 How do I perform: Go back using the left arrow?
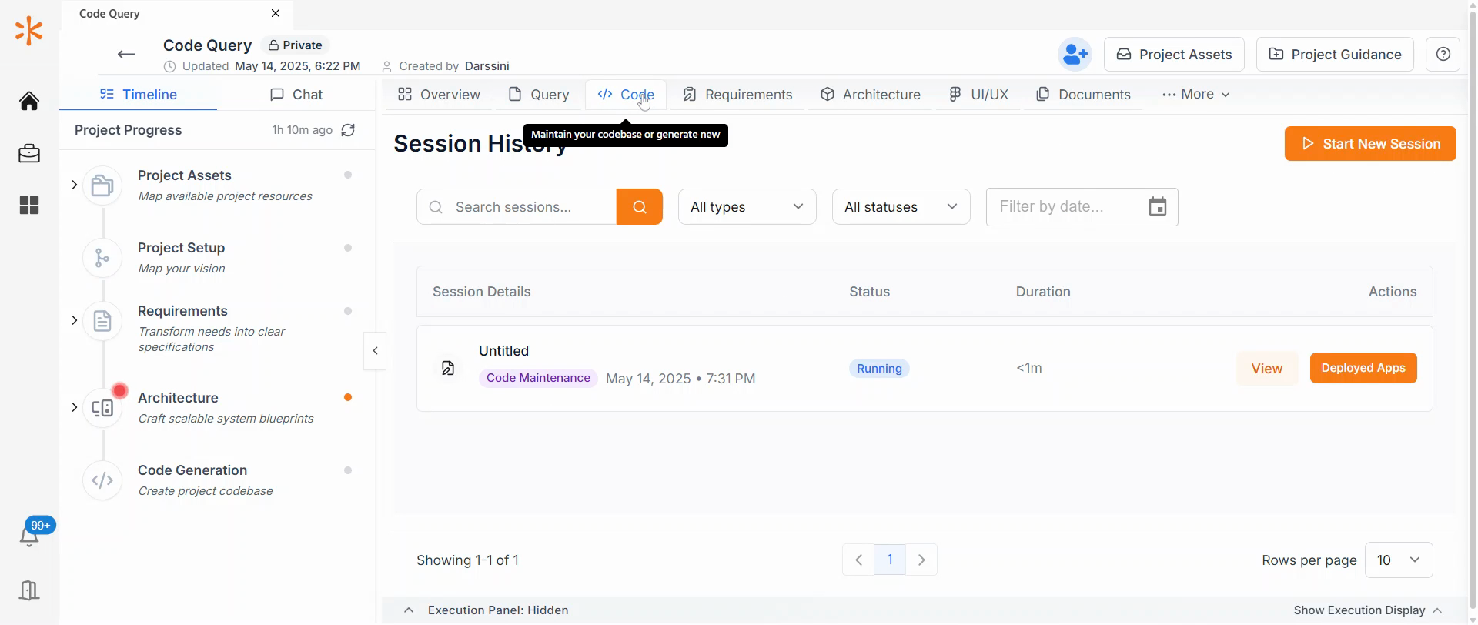(127, 54)
